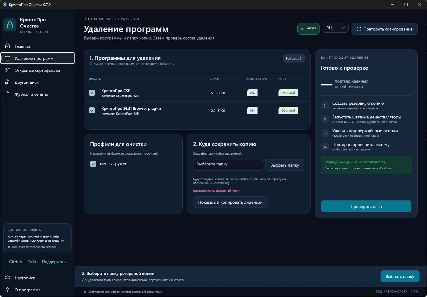Image resolution: width=427 pixels, height=297 pixels.
Task: Click Выбрать папку in bottom bar
Action: click(400, 276)
